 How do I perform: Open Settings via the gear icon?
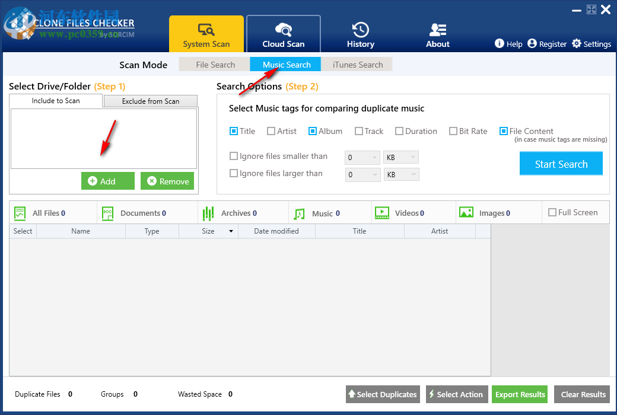click(x=577, y=43)
